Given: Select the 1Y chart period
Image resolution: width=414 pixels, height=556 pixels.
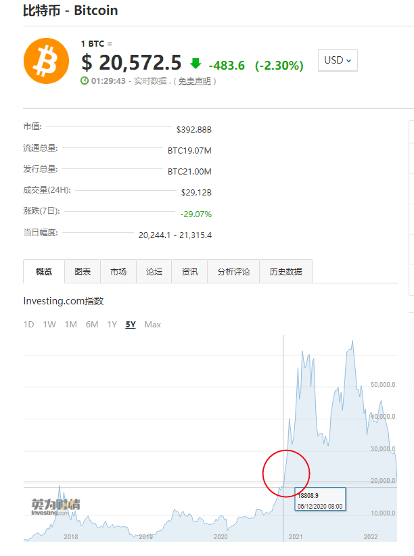Looking at the screenshot, I should pyautogui.click(x=112, y=325).
